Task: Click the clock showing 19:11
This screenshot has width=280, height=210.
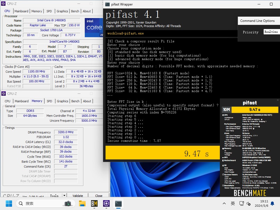Action: click(x=264, y=201)
